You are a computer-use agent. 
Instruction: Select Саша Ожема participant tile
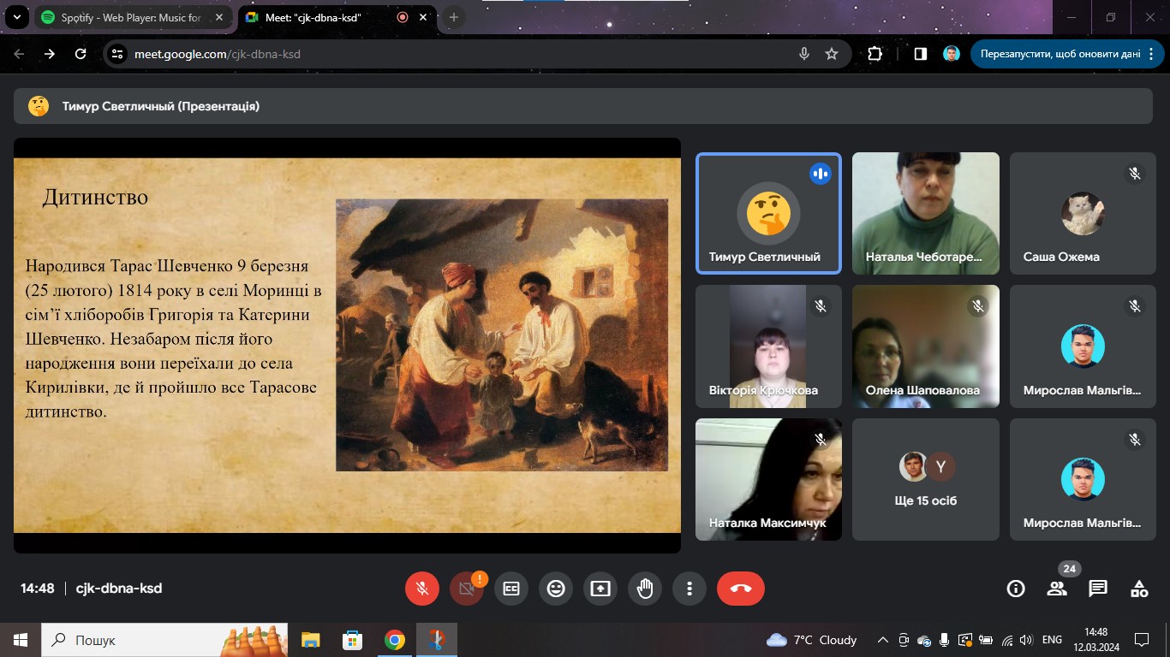[x=1083, y=213]
